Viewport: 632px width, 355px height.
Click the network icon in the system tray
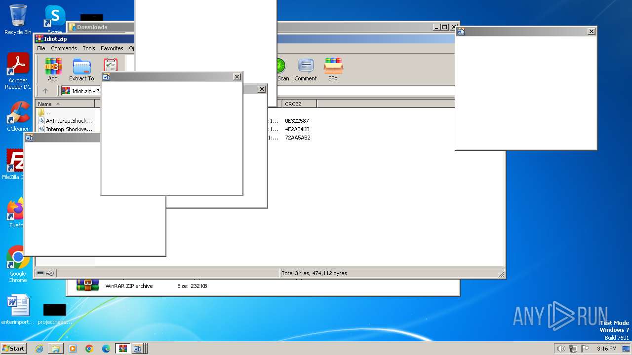tap(573, 349)
